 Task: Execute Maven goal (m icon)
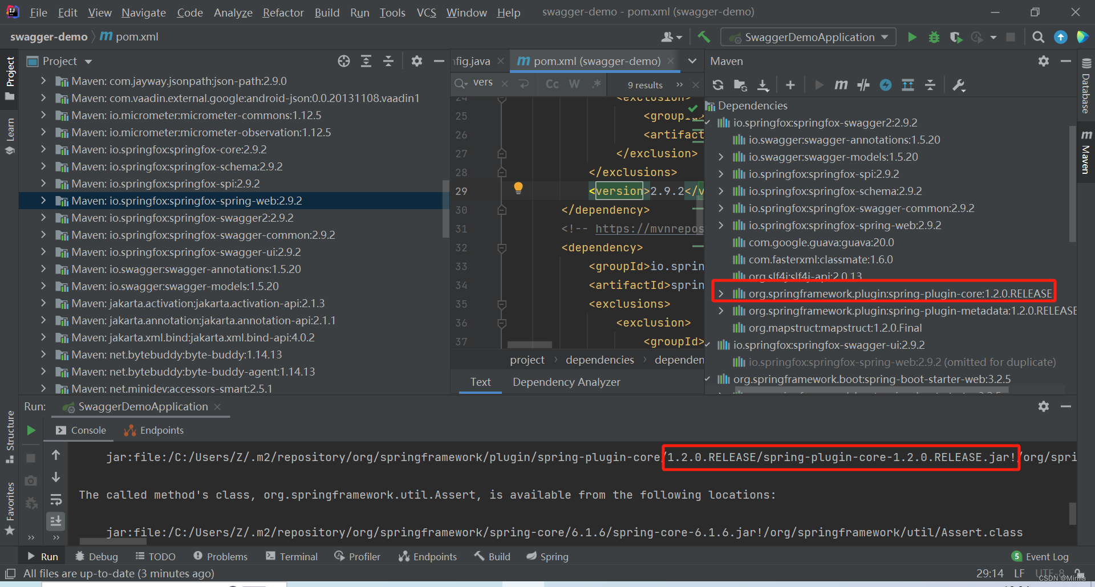(x=841, y=85)
